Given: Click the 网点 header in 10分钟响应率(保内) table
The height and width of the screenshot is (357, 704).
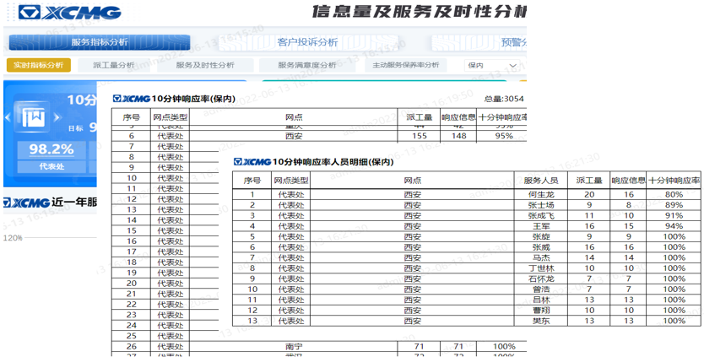Looking at the screenshot, I should 294,117.
